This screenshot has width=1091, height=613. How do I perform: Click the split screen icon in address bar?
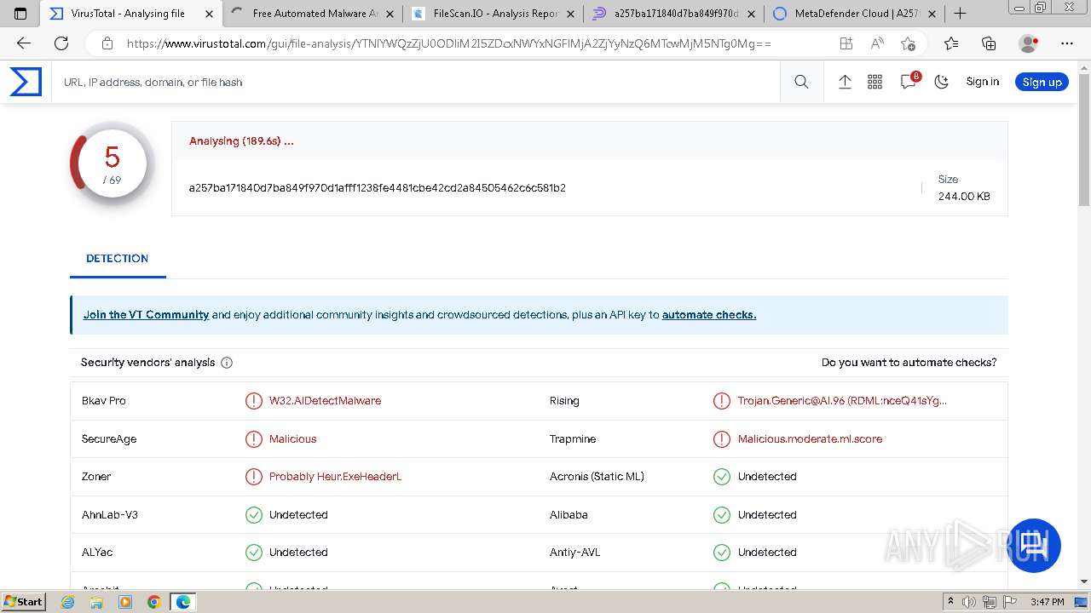(x=846, y=43)
